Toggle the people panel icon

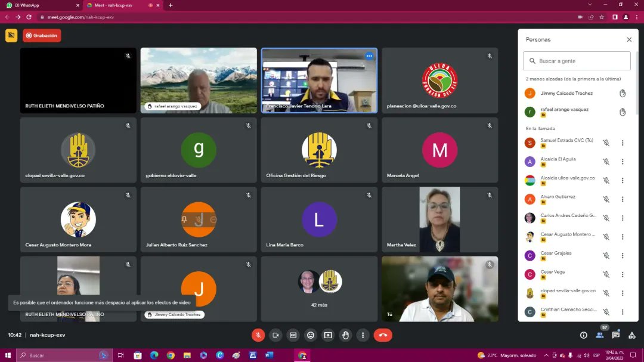click(600, 335)
